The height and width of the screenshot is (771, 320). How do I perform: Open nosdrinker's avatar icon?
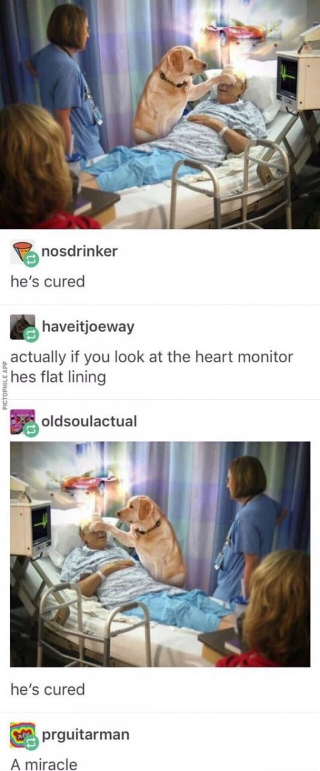click(21, 253)
